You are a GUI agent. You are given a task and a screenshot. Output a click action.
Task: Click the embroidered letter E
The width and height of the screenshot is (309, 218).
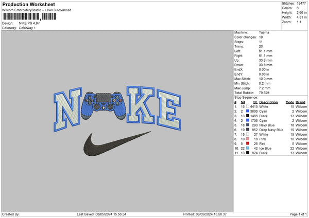[x=169, y=110]
